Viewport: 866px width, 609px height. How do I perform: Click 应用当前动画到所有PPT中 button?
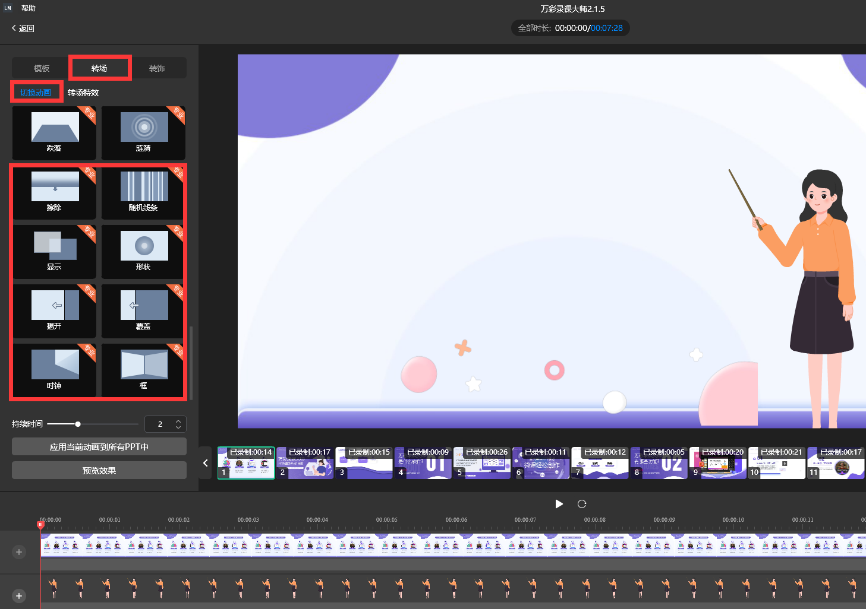coord(99,447)
